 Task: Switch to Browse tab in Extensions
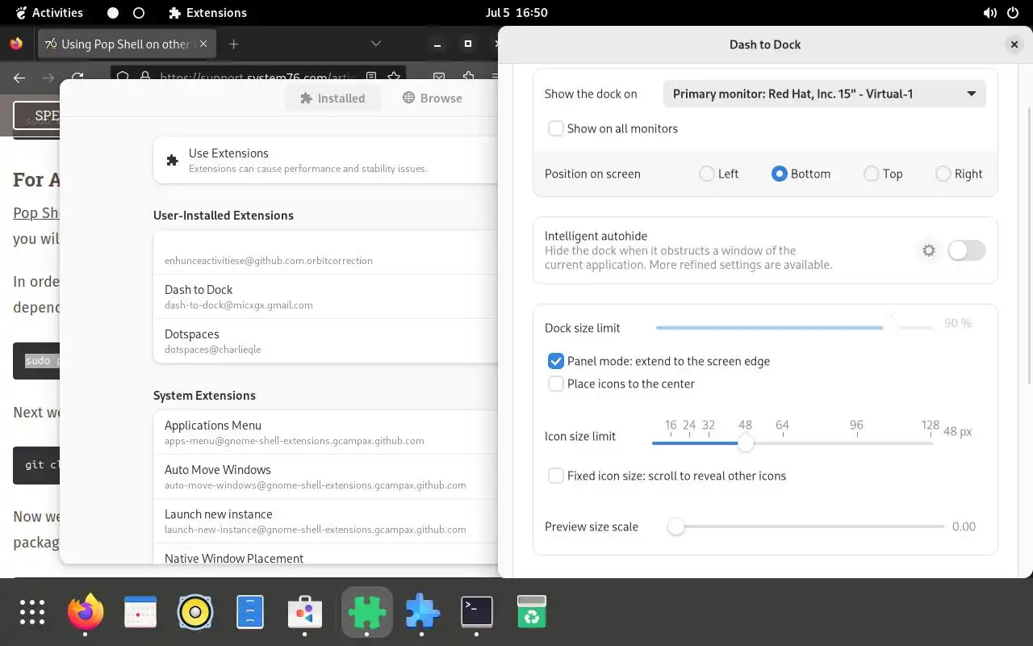[433, 98]
